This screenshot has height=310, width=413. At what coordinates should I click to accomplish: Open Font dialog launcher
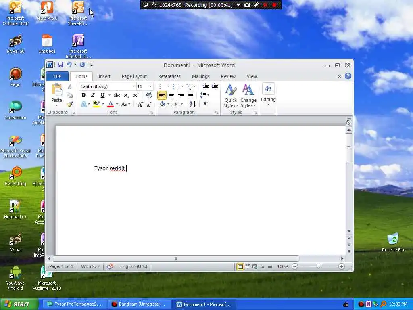tap(151, 113)
